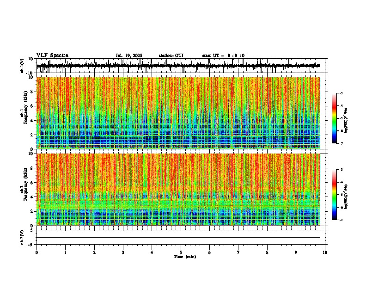Click the '5' label on ch.3 voltage axis
Screen dimensions: 366x283
point(32,230)
